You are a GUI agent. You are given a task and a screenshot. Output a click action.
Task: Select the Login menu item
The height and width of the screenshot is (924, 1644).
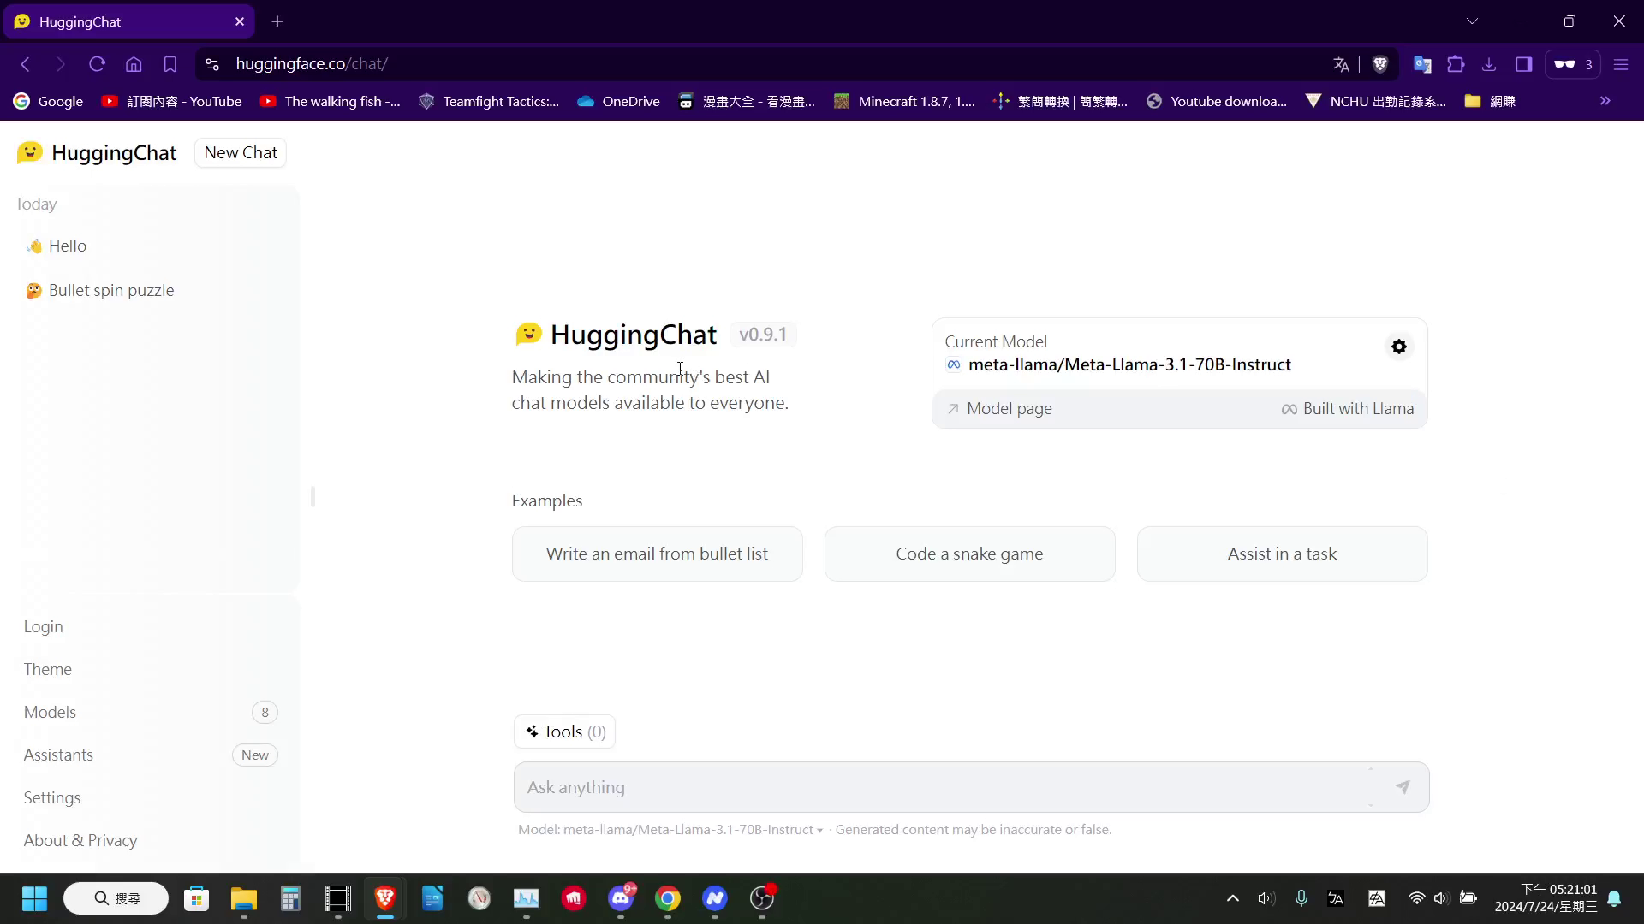pyautogui.click(x=43, y=626)
